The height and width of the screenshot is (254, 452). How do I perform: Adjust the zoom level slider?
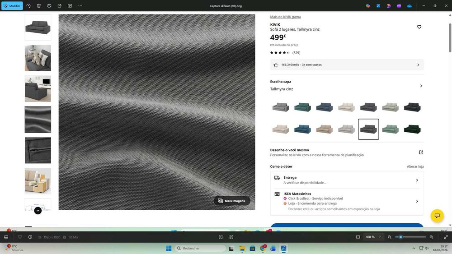(410, 237)
